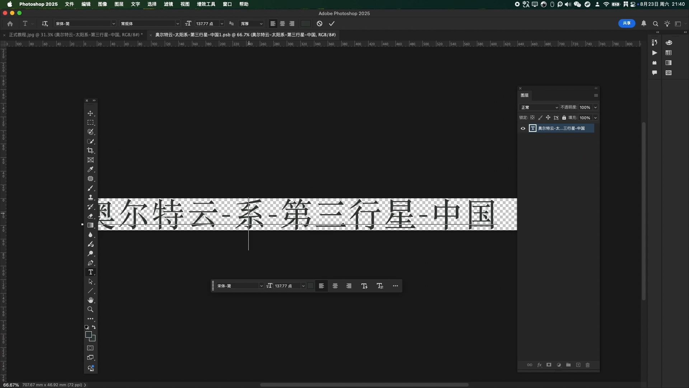
Task: Select the Zoom tool in toolbox
Action: pos(90,310)
